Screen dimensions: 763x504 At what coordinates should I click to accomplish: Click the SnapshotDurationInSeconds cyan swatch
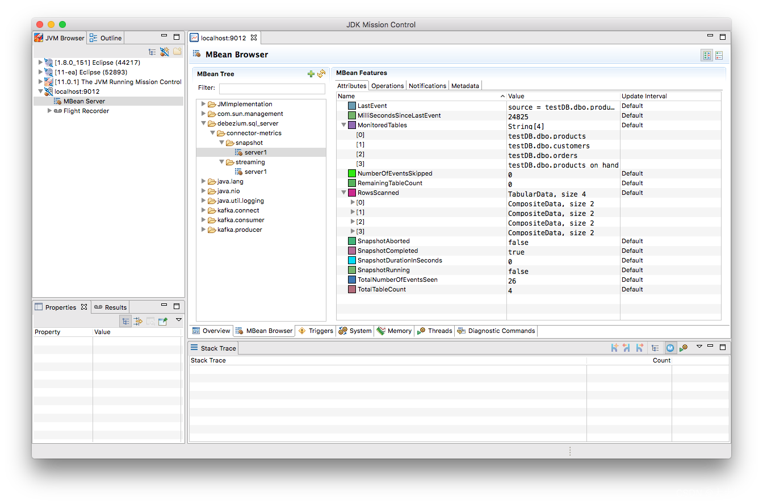tap(352, 260)
